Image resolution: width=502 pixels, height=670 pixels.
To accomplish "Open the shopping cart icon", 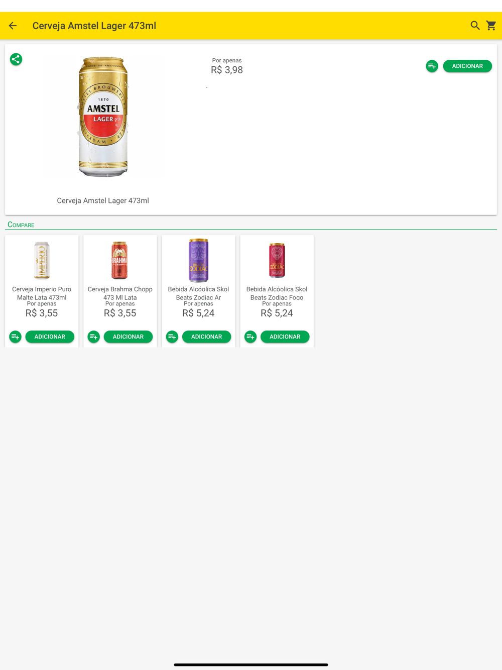I will point(491,26).
